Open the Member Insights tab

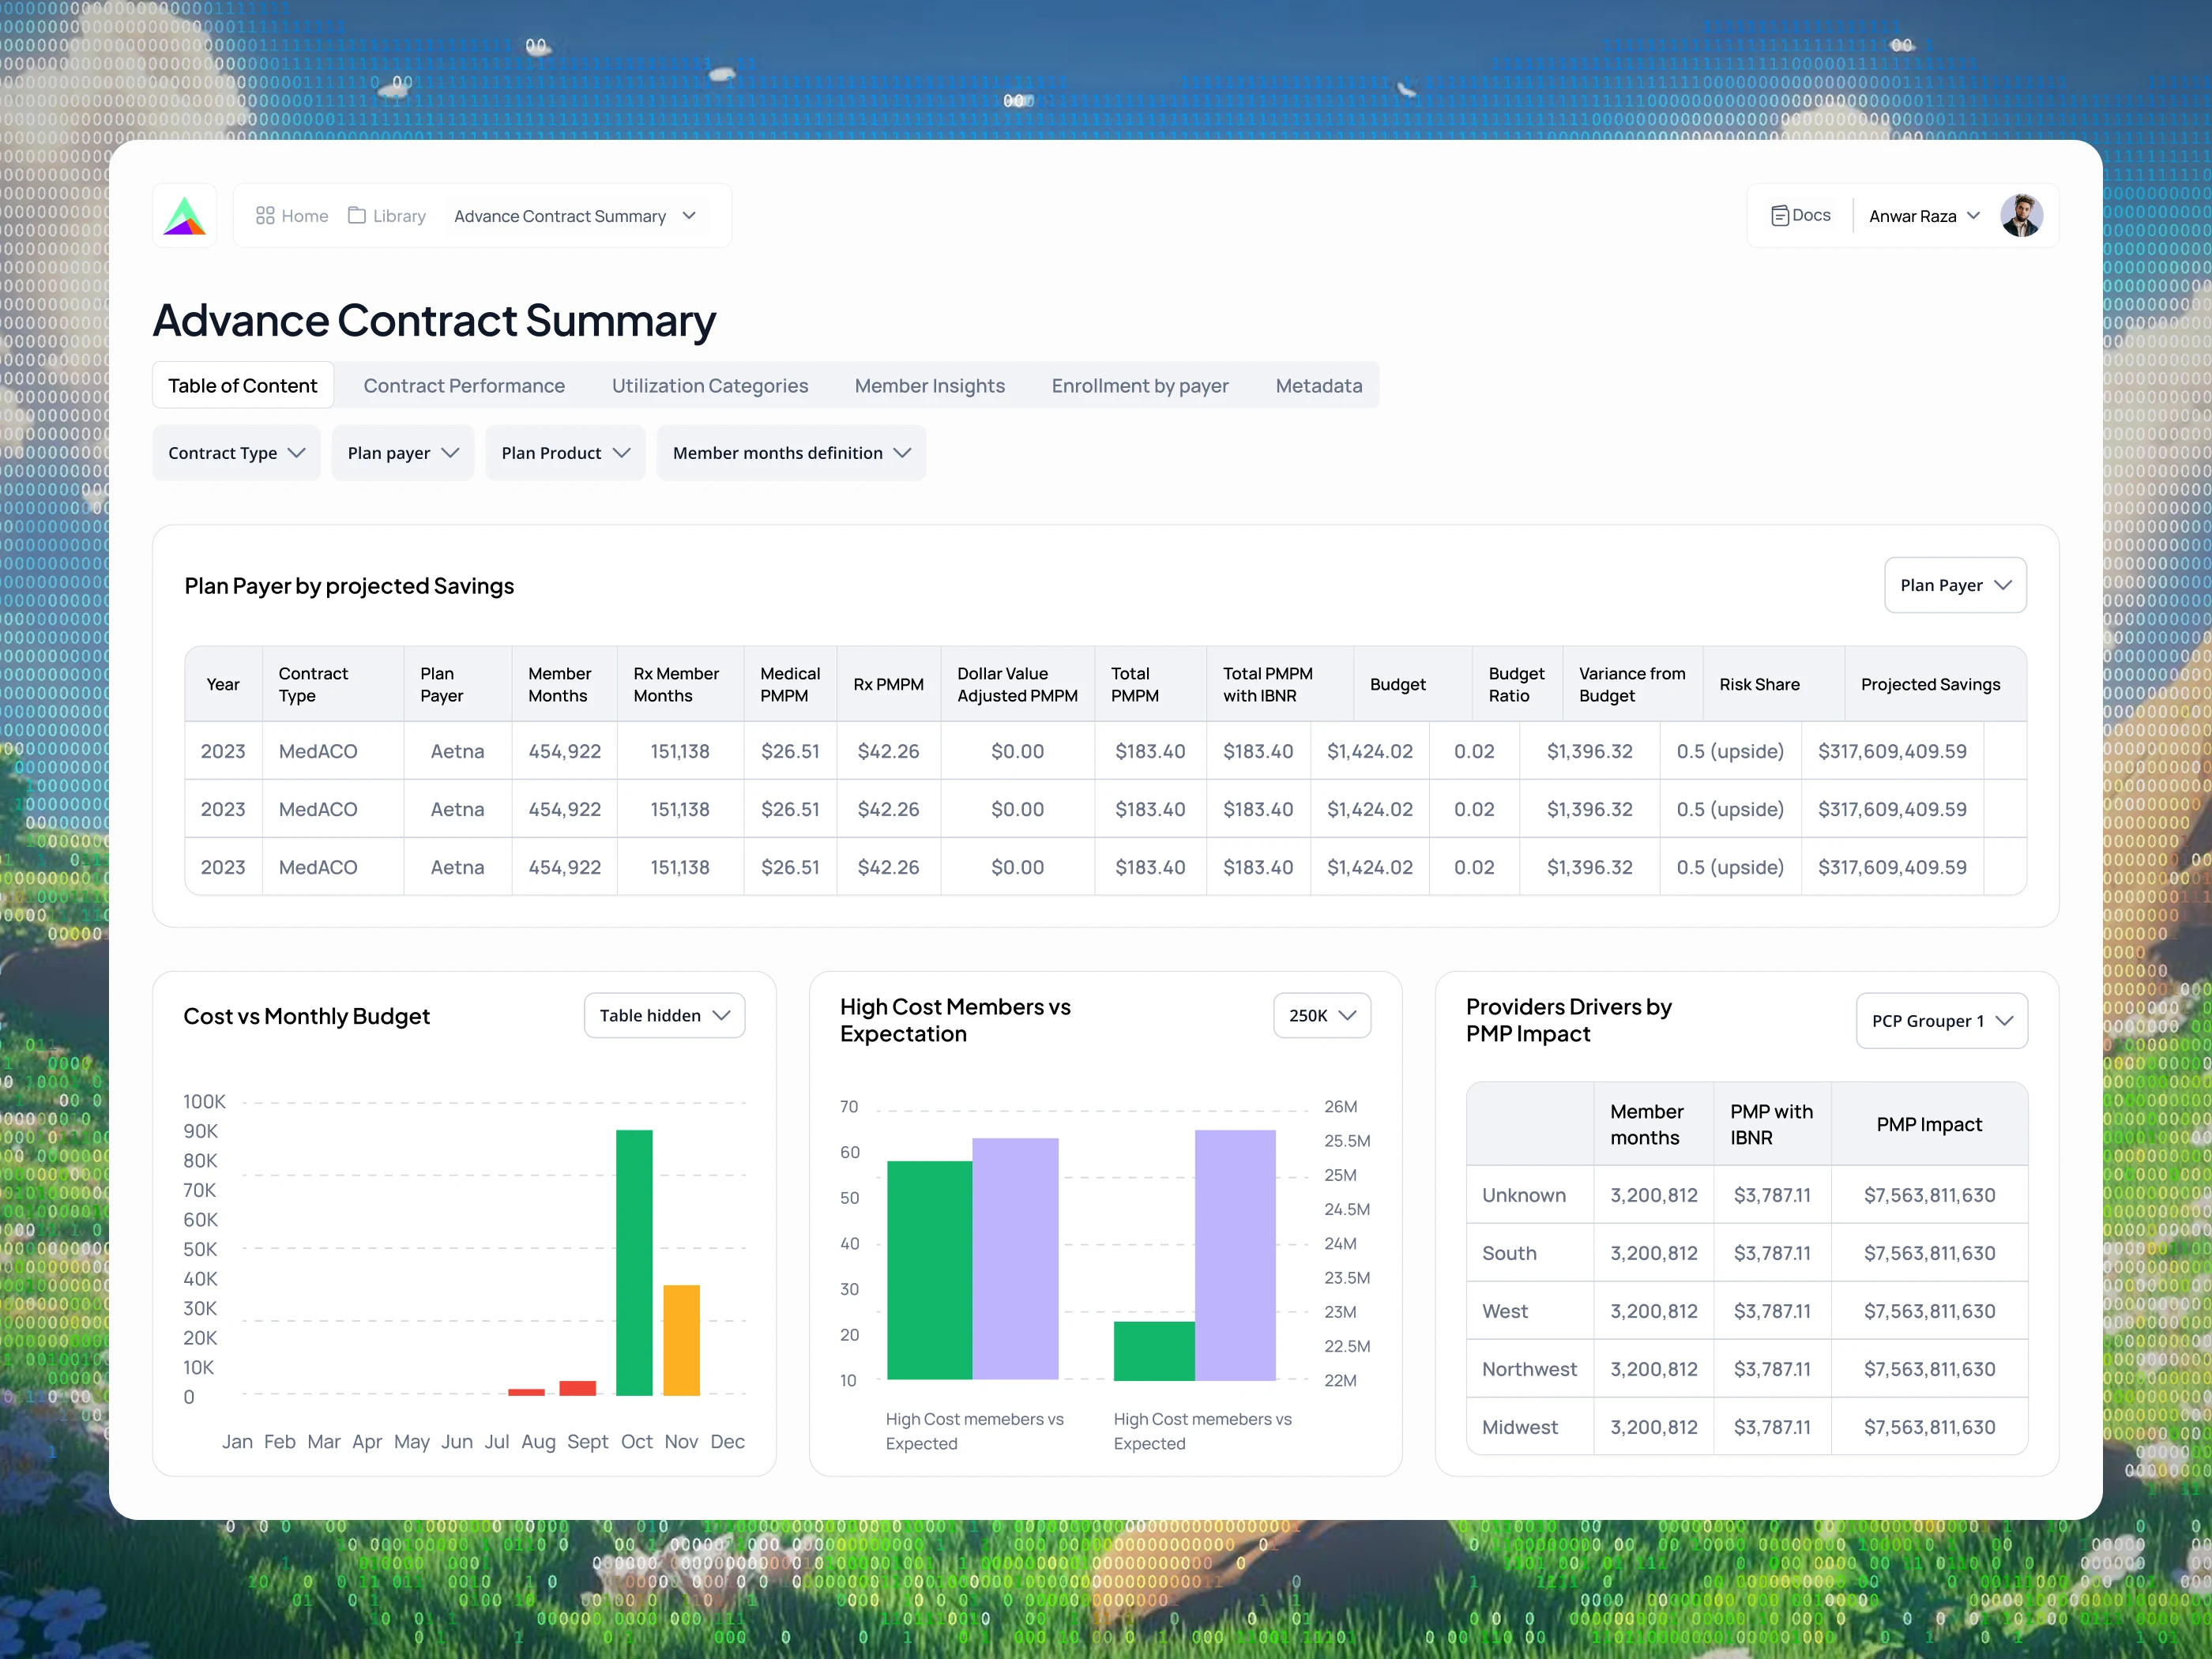pyautogui.click(x=930, y=386)
